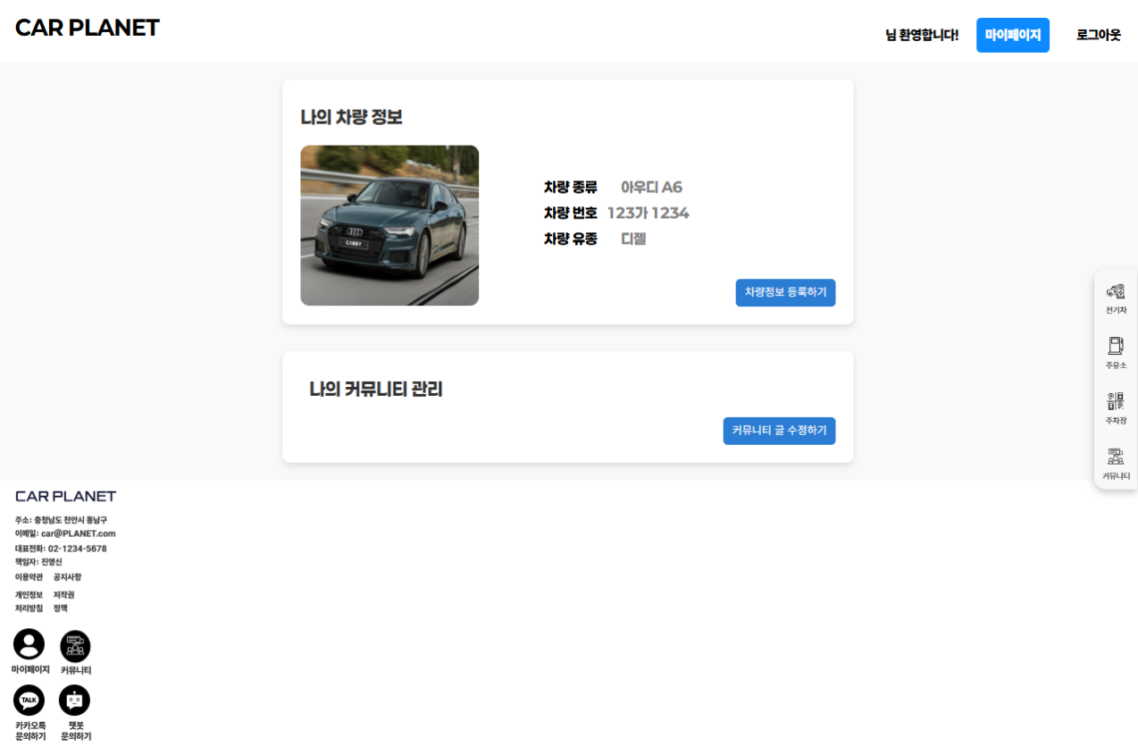Open the 주차장 parking sidebar icon

(x=1116, y=408)
